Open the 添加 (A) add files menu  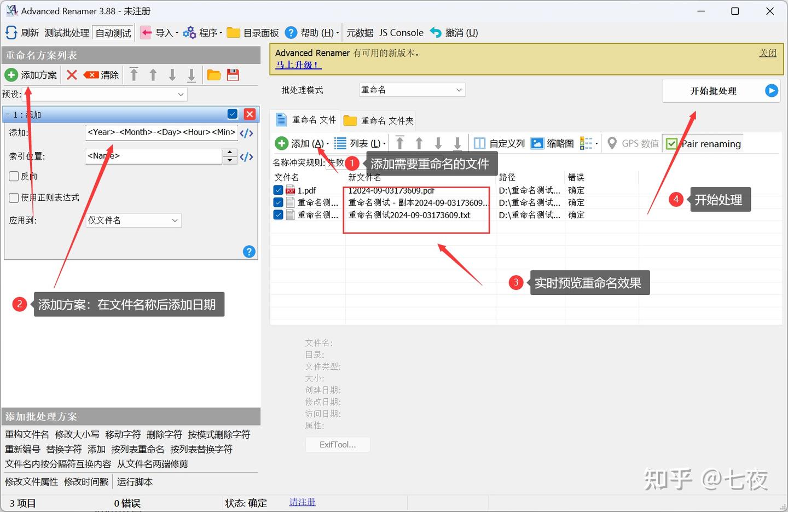coord(302,143)
